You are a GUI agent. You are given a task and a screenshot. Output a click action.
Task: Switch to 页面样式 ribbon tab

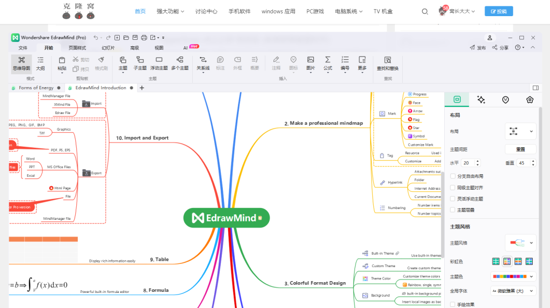(x=77, y=48)
